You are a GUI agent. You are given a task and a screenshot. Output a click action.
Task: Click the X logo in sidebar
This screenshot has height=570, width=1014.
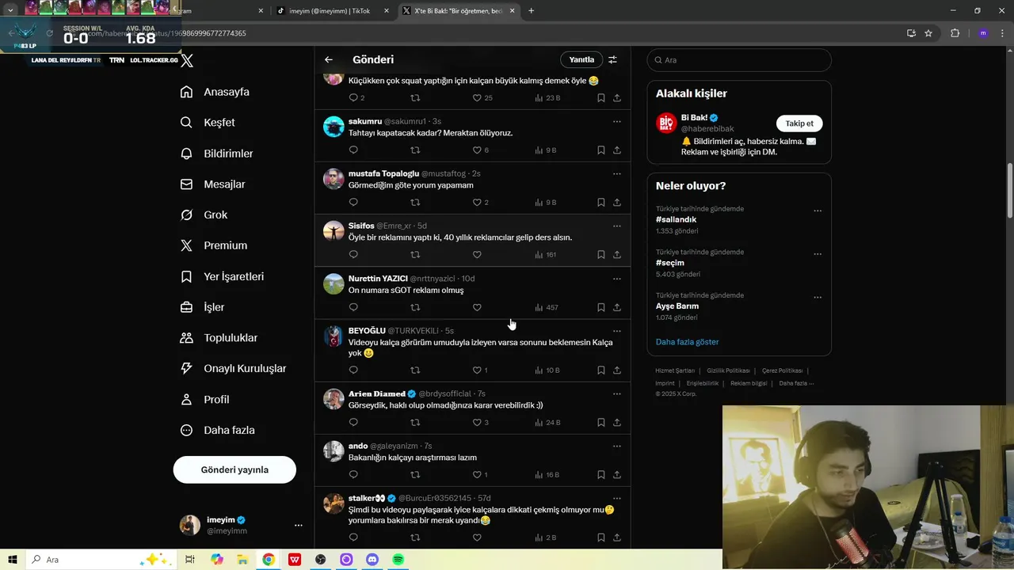point(186,60)
